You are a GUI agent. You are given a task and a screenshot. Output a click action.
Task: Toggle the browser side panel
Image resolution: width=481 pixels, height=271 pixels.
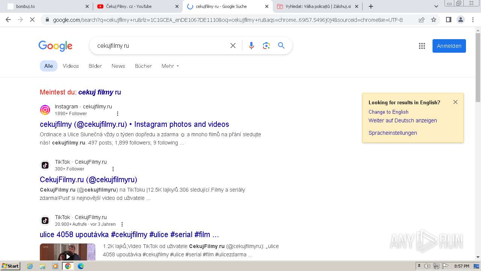448,20
